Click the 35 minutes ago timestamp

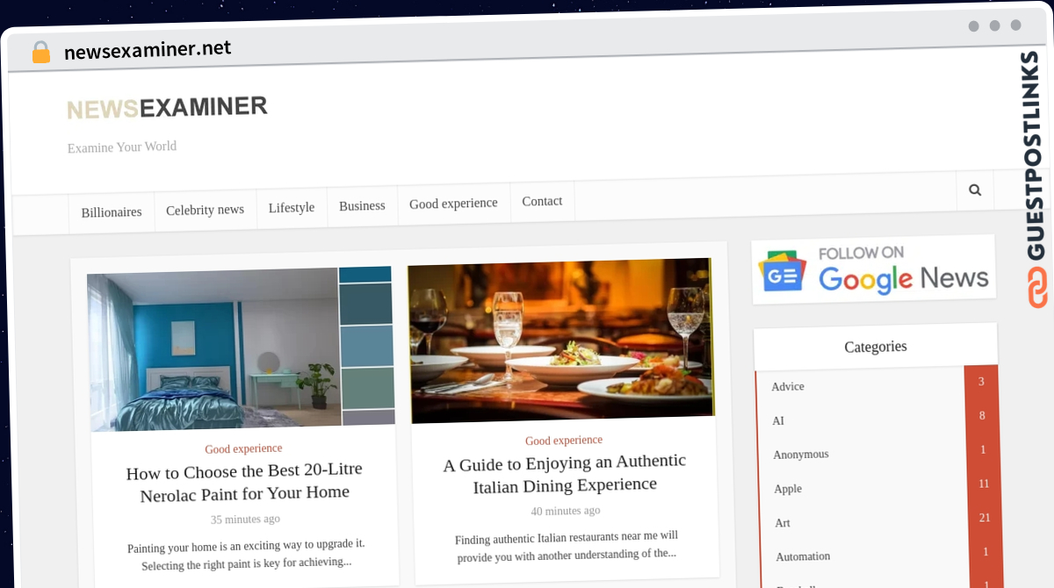click(x=245, y=519)
